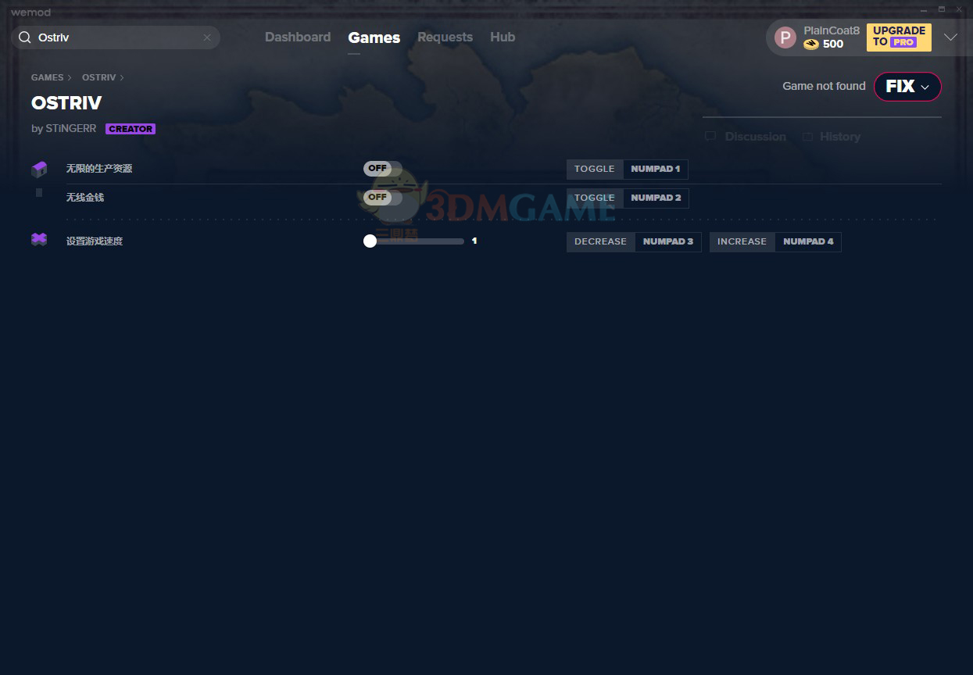The height and width of the screenshot is (675, 973).
Task: Open the NUMPAD 1 hotkey selector
Action: 655,169
